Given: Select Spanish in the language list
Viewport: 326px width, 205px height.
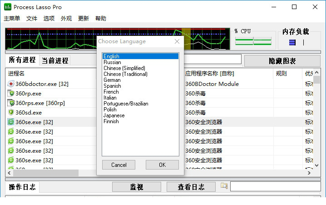Looking at the screenshot, I should pos(140,86).
